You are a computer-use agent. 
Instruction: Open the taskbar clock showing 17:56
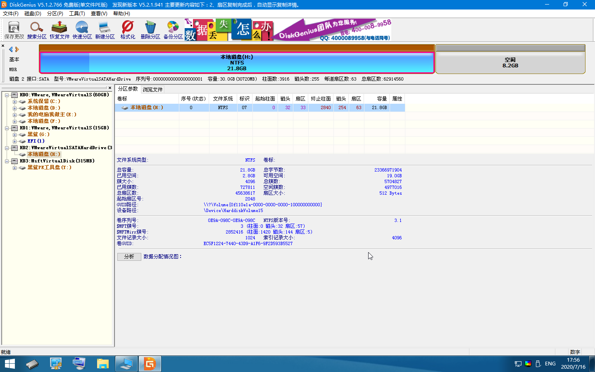click(573, 364)
